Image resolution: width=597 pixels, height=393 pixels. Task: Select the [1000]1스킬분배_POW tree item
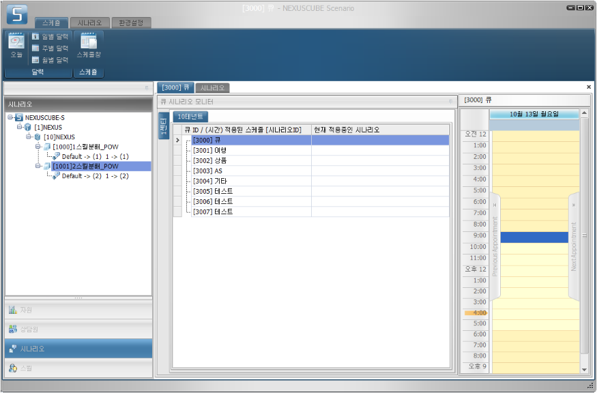85,147
